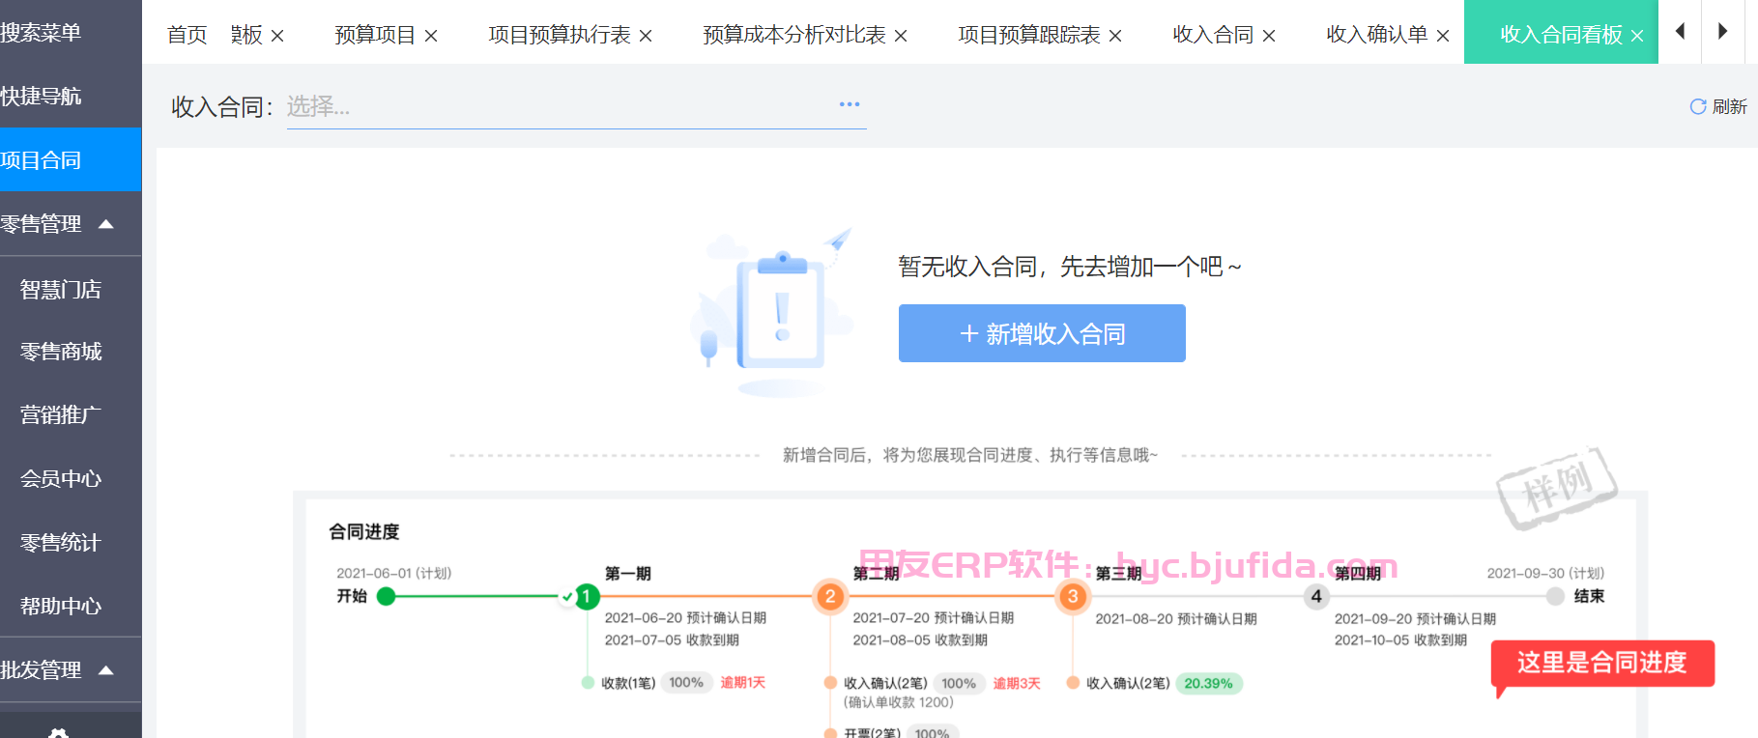The width and height of the screenshot is (1758, 738).
Task: Click the 刷新 refresh button
Action: 1717,106
